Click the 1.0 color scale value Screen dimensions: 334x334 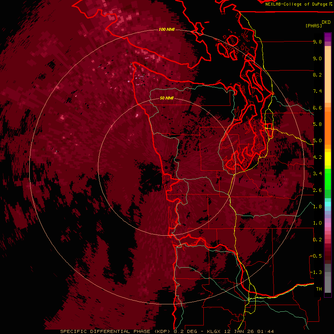point(317,223)
